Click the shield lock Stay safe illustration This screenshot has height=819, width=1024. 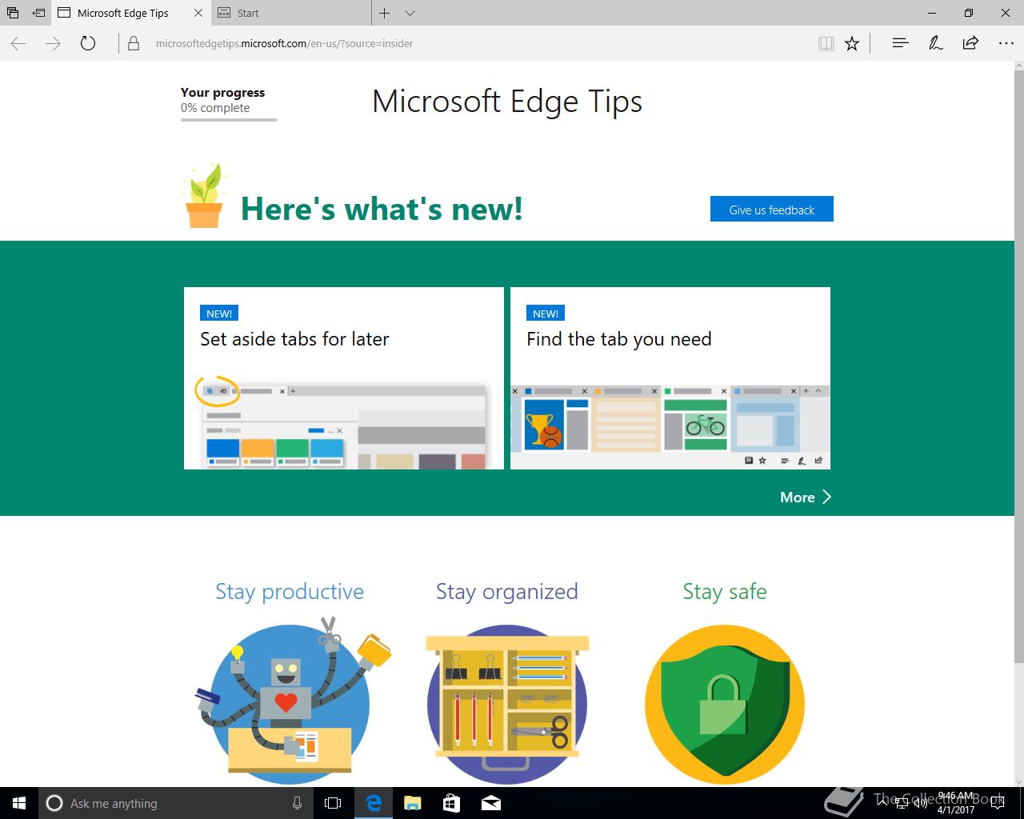(725, 704)
